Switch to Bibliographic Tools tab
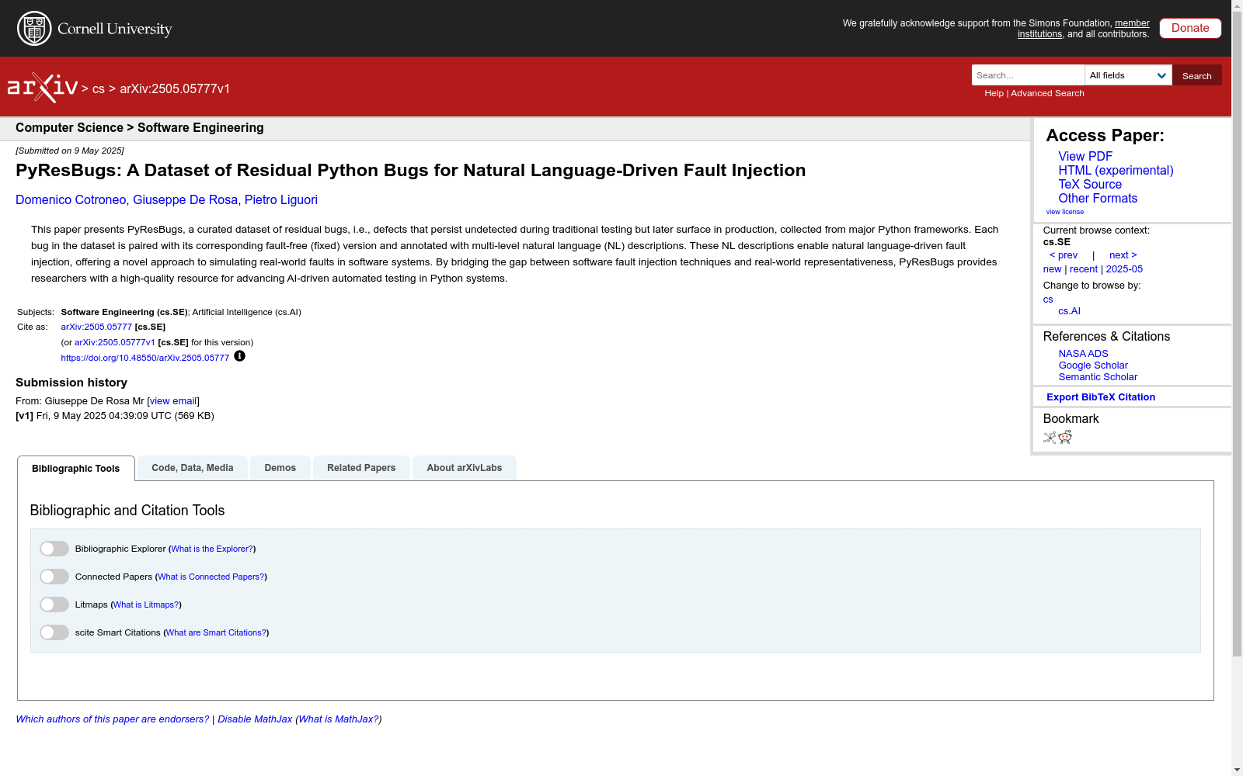 pos(76,469)
